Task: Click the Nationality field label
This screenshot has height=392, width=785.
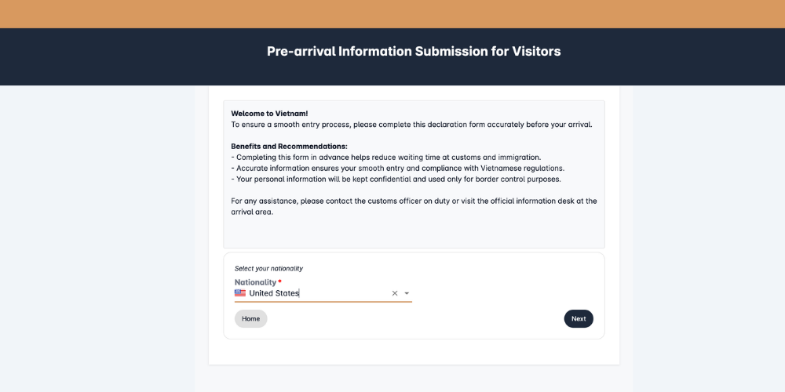Action: pyautogui.click(x=255, y=282)
